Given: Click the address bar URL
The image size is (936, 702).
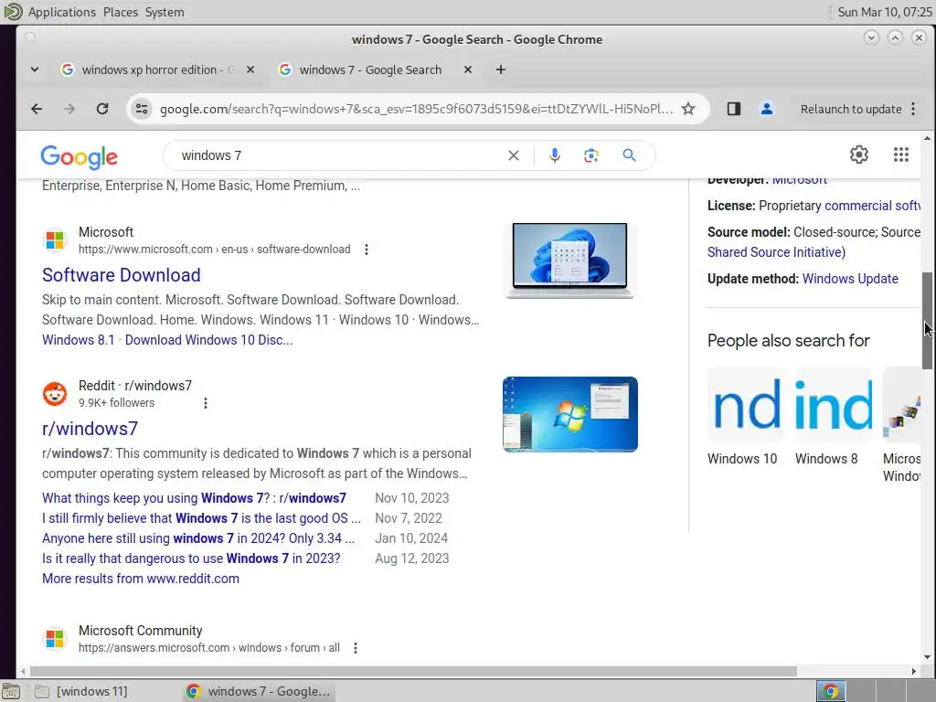Looking at the screenshot, I should [x=416, y=110].
